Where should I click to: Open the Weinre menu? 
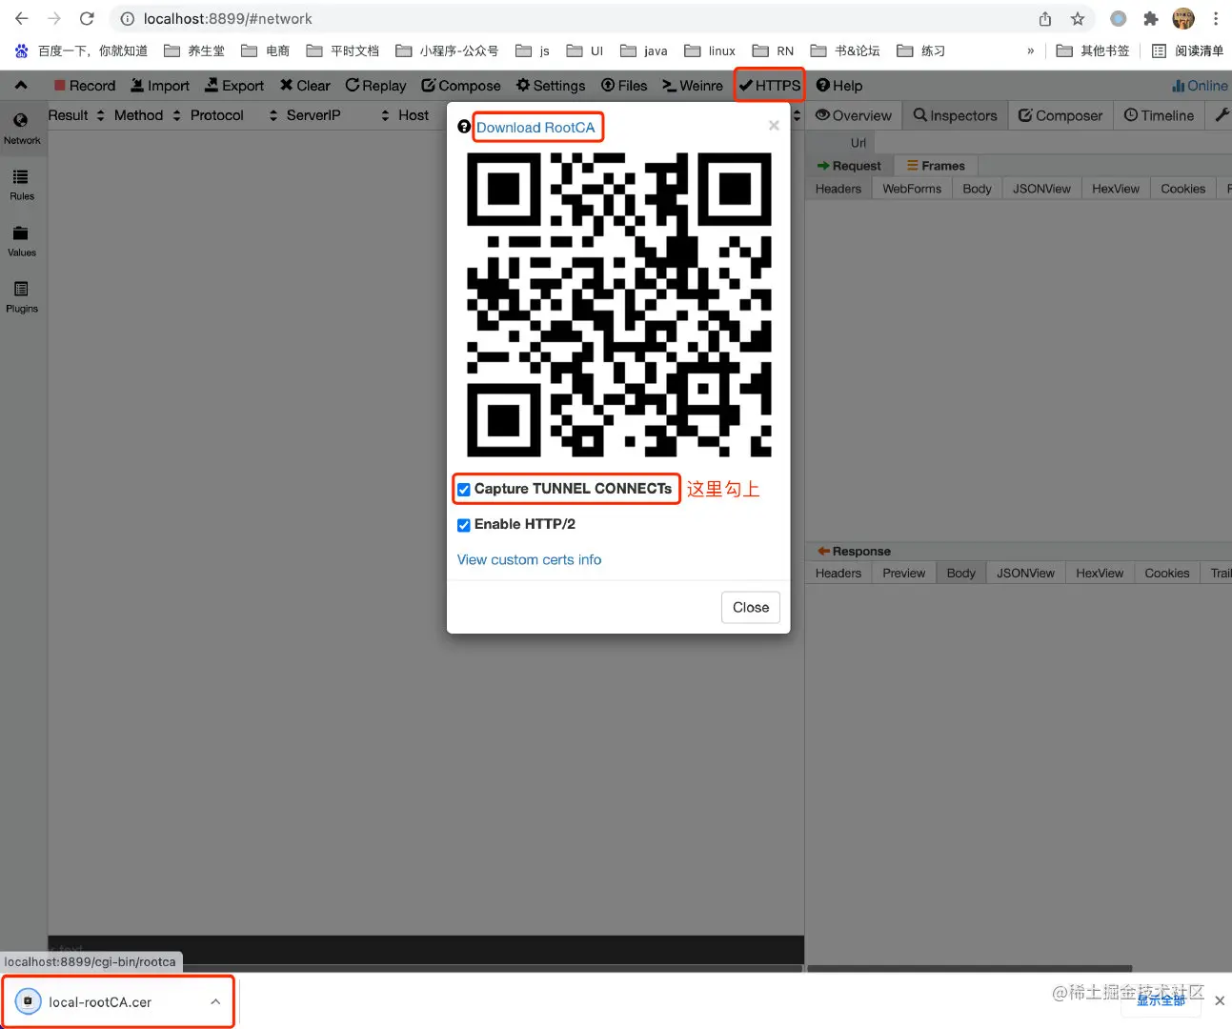pos(693,86)
